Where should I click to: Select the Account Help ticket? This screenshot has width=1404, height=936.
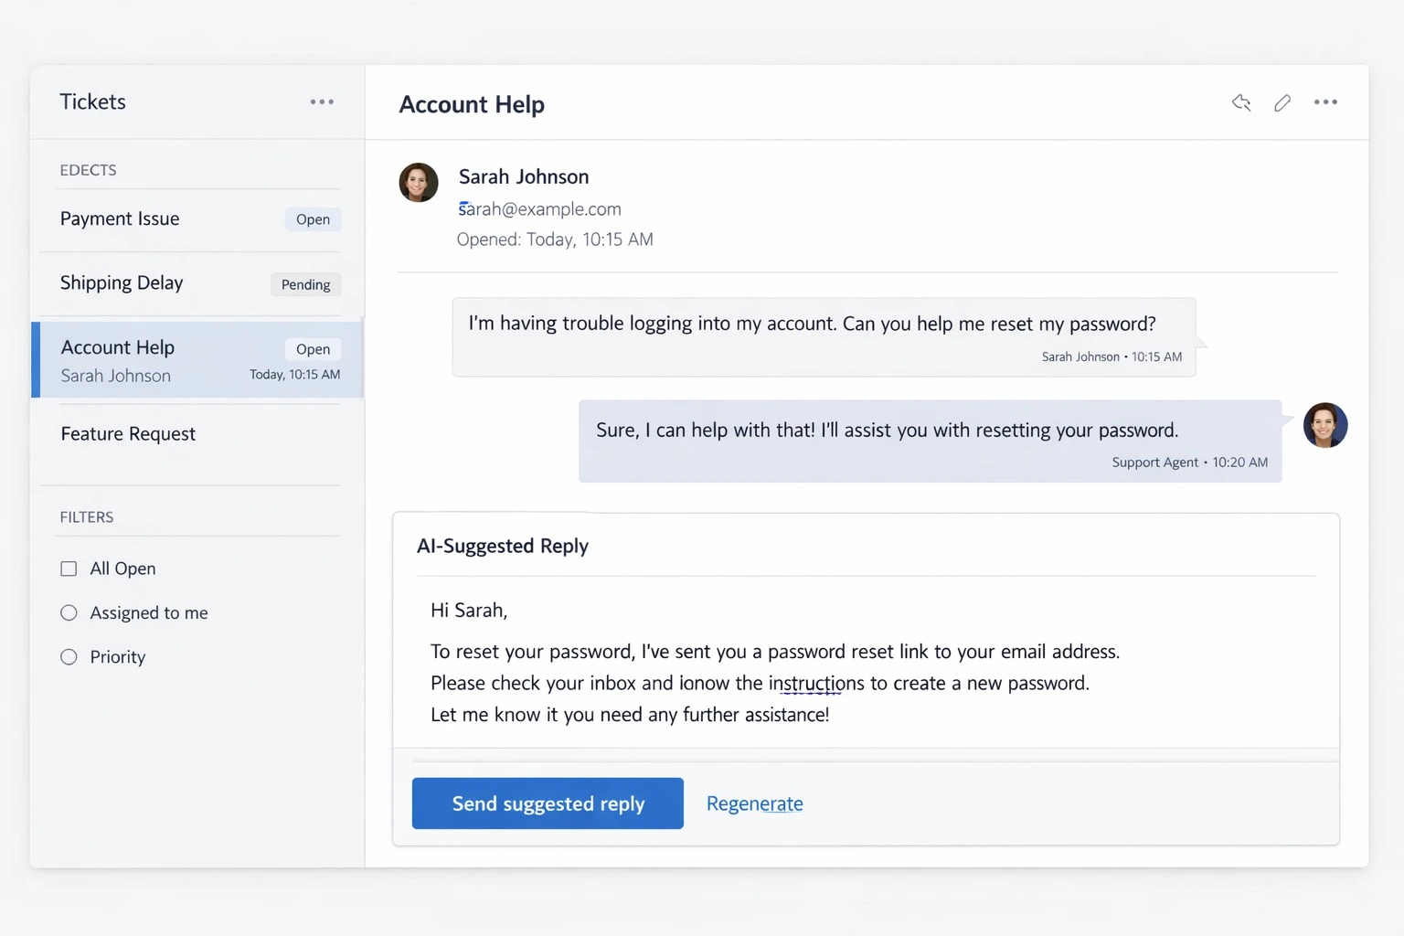coord(197,359)
